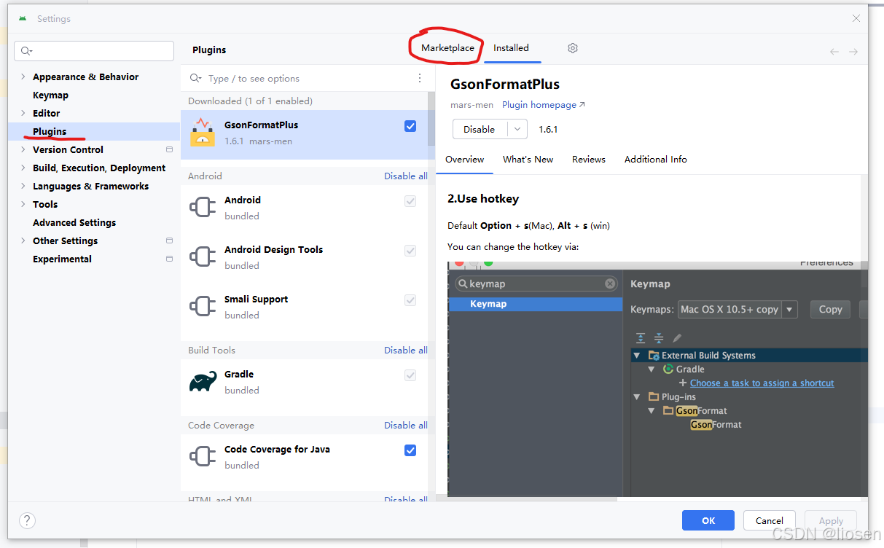884x548 pixels.
Task: Click the plugin overview keymap screenshot
Action: (657, 379)
